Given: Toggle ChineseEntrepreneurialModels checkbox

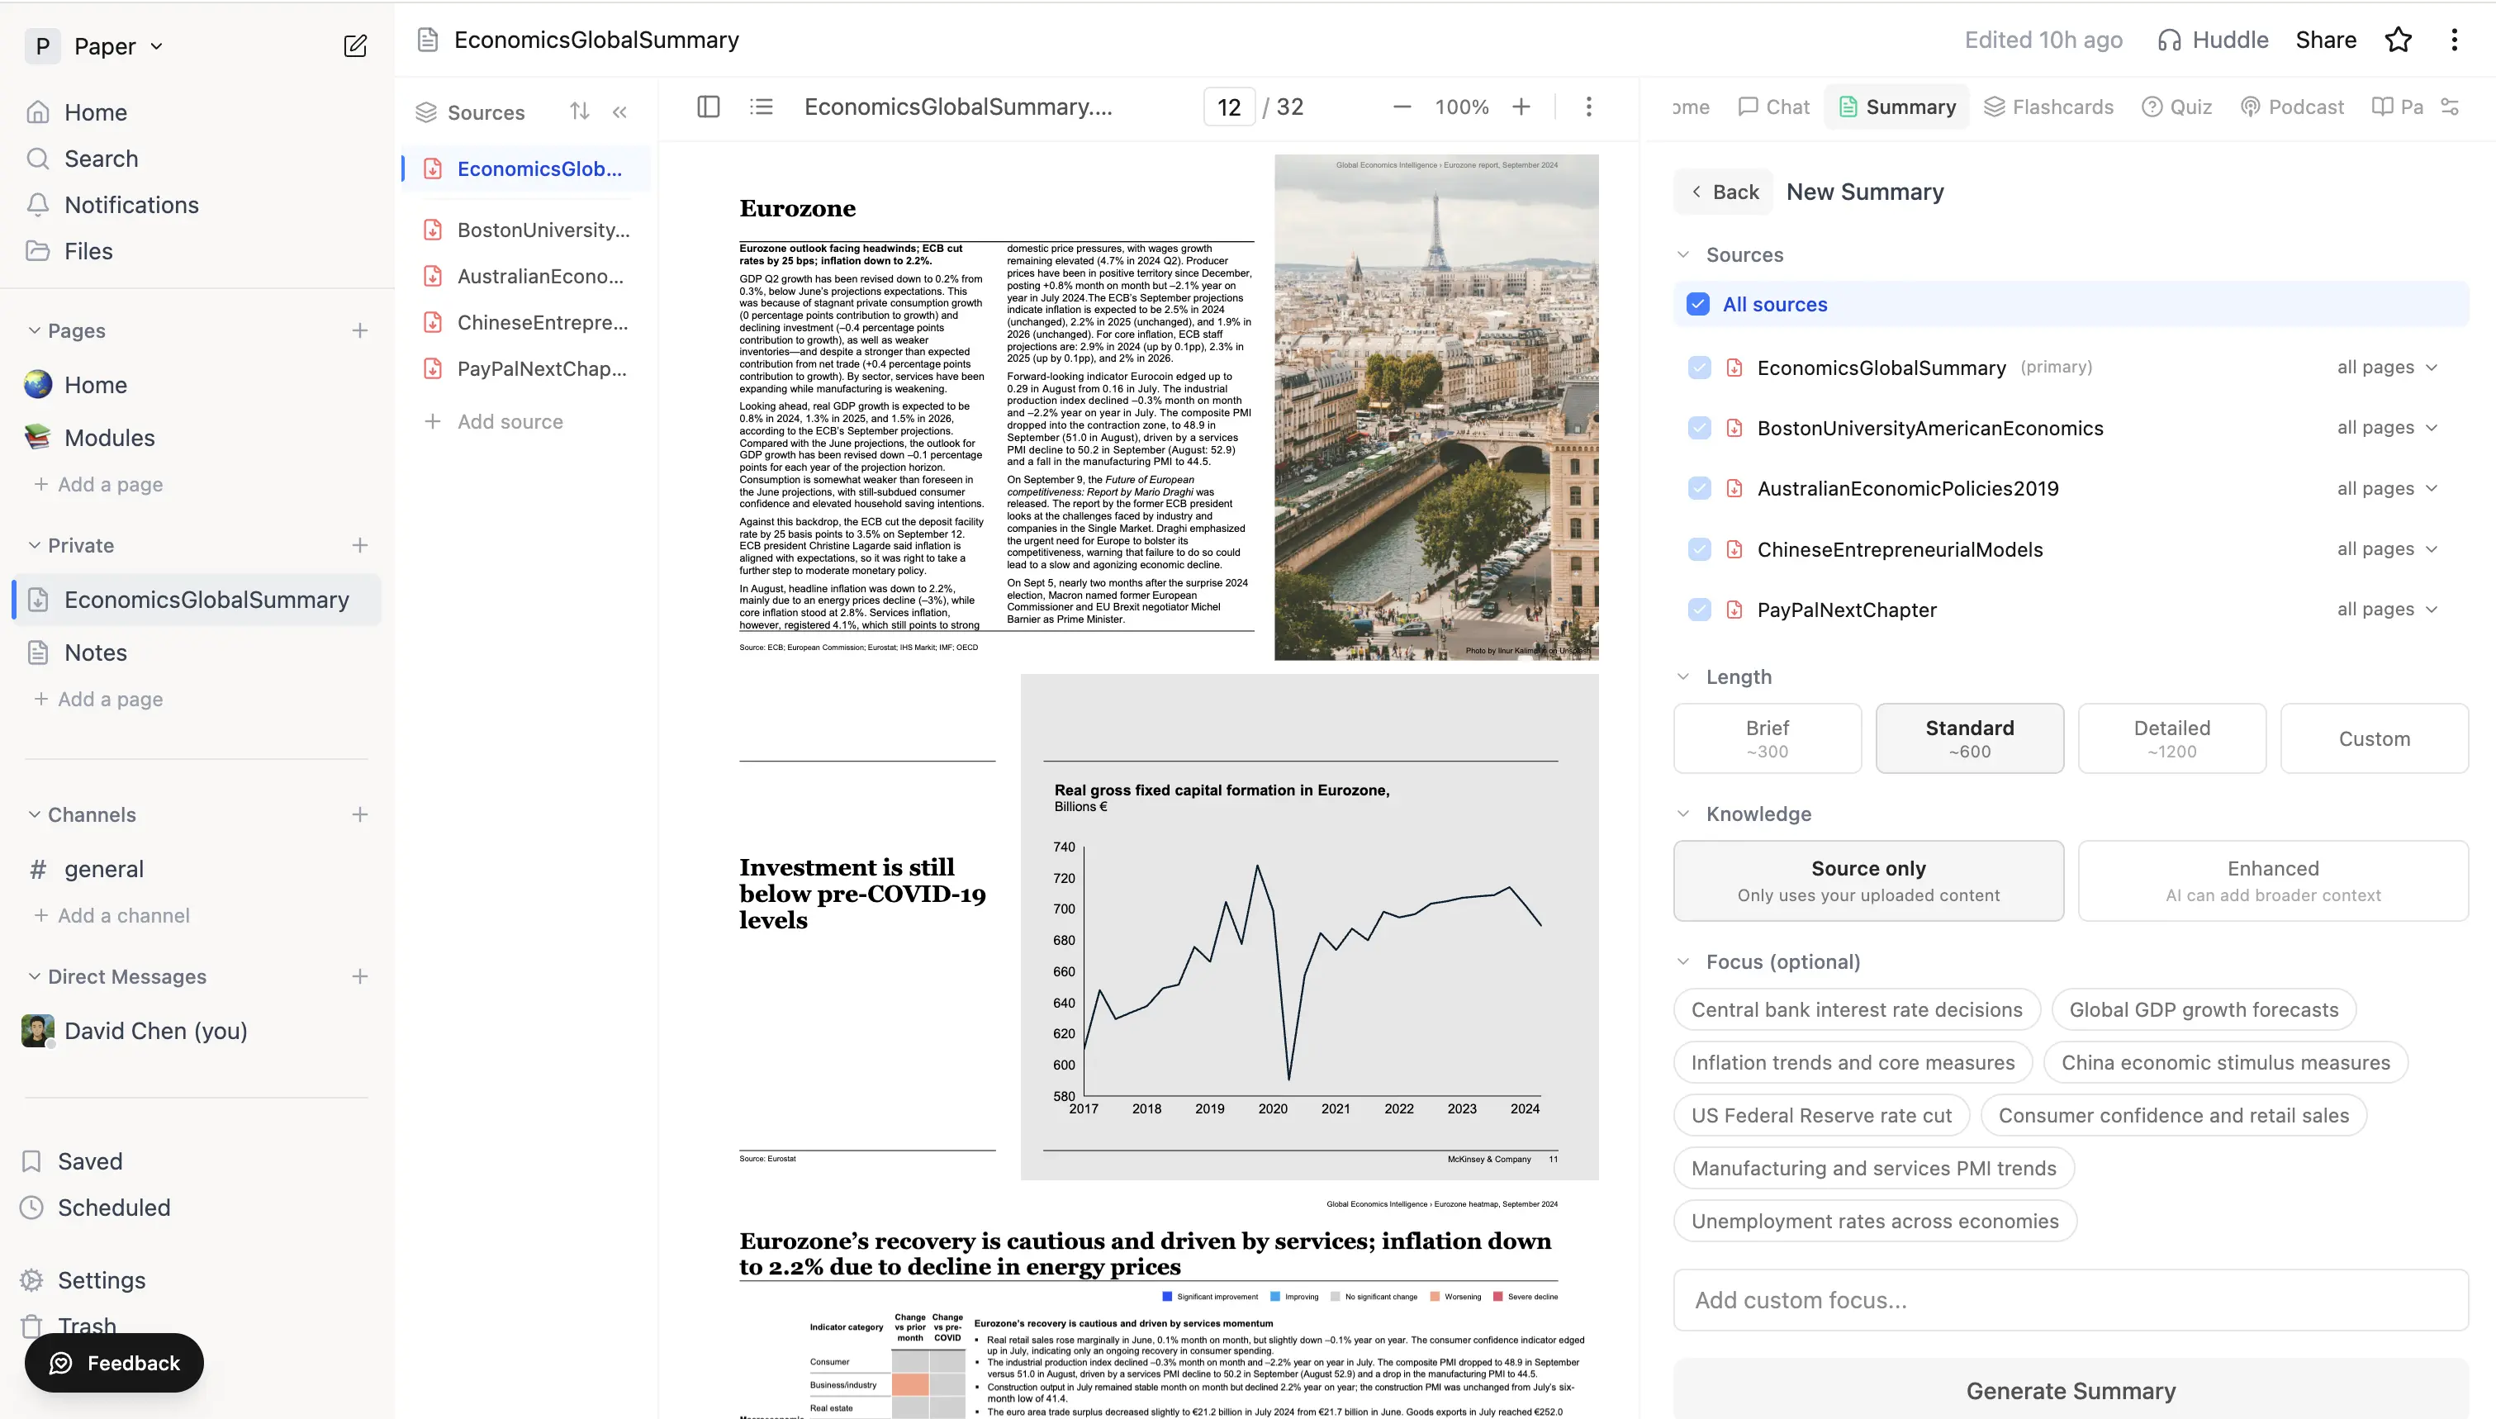Looking at the screenshot, I should 1699,548.
